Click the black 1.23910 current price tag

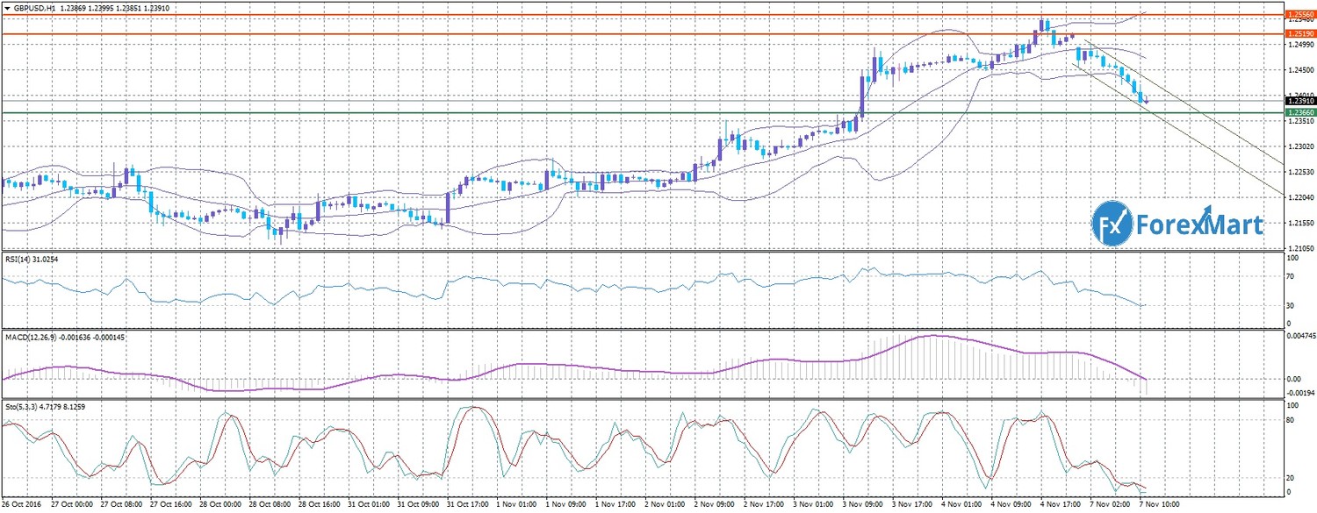1299,102
